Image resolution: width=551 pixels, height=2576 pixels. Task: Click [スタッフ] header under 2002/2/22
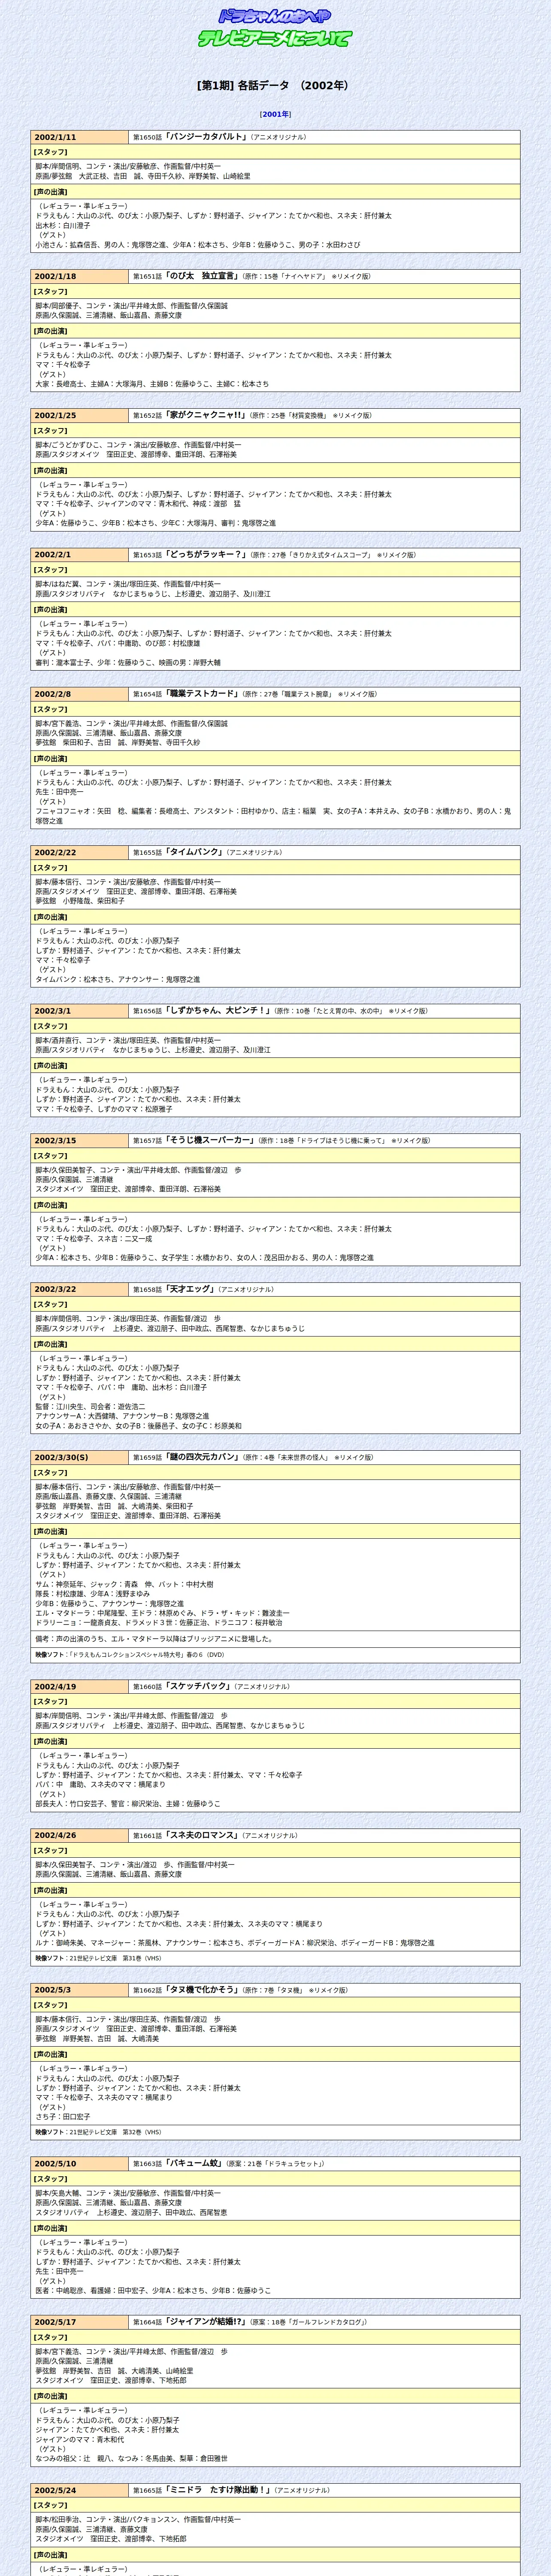pyautogui.click(x=275, y=867)
